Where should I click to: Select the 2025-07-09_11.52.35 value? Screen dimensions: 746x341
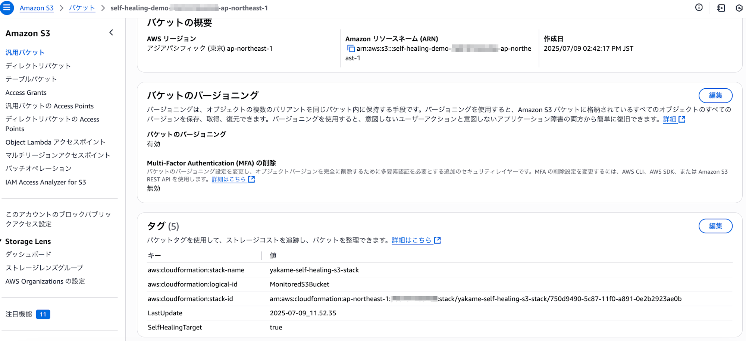(x=303, y=313)
